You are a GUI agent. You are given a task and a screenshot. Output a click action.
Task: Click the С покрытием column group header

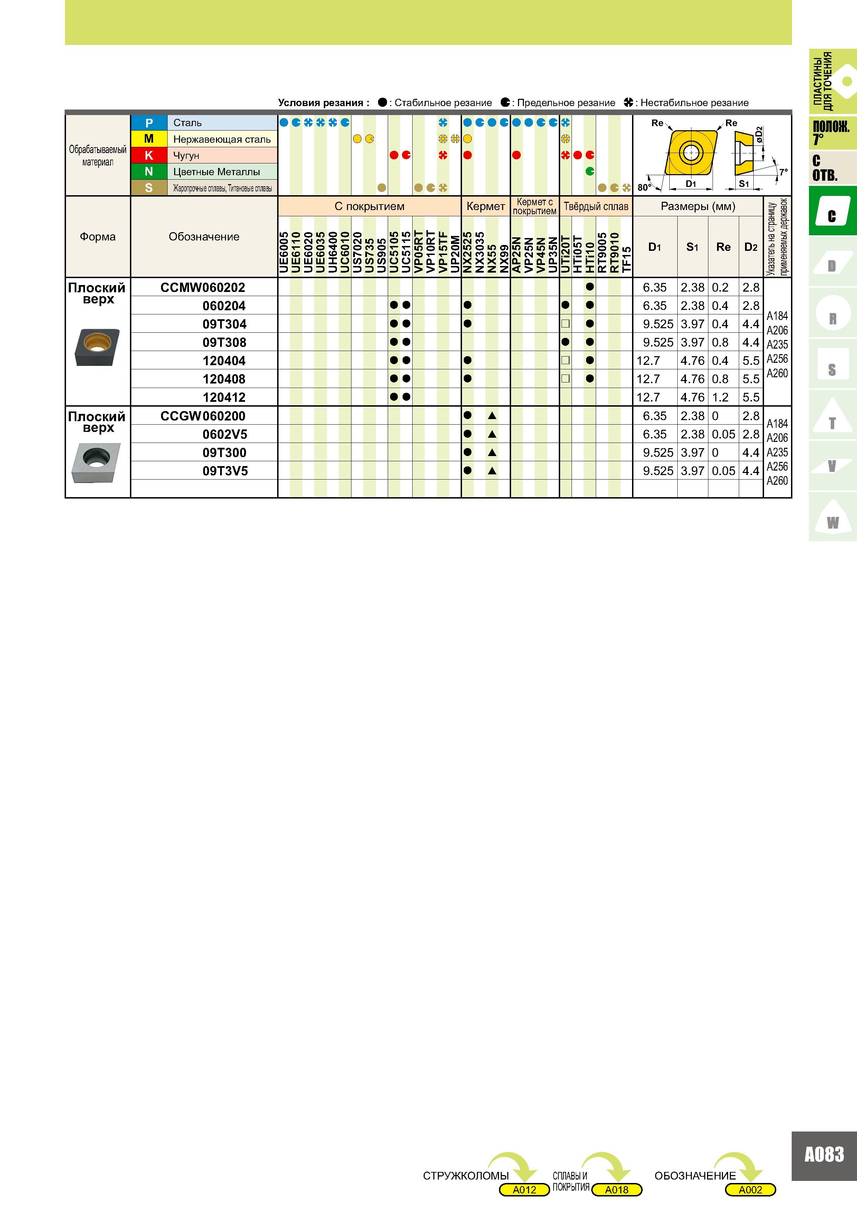(x=370, y=206)
